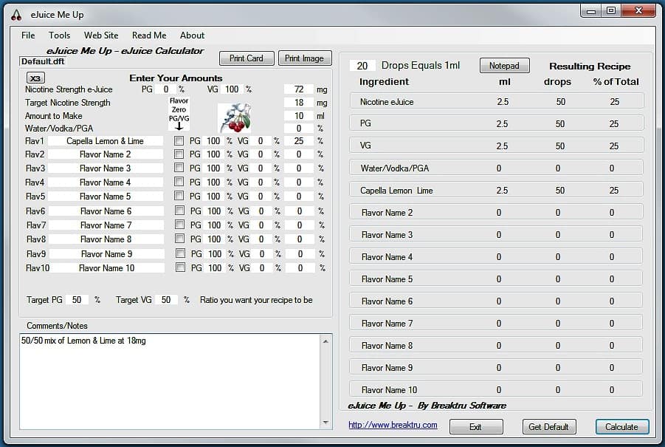Click the Flav1 percentage field showing 25
This screenshot has width=665, height=447.
[299, 140]
